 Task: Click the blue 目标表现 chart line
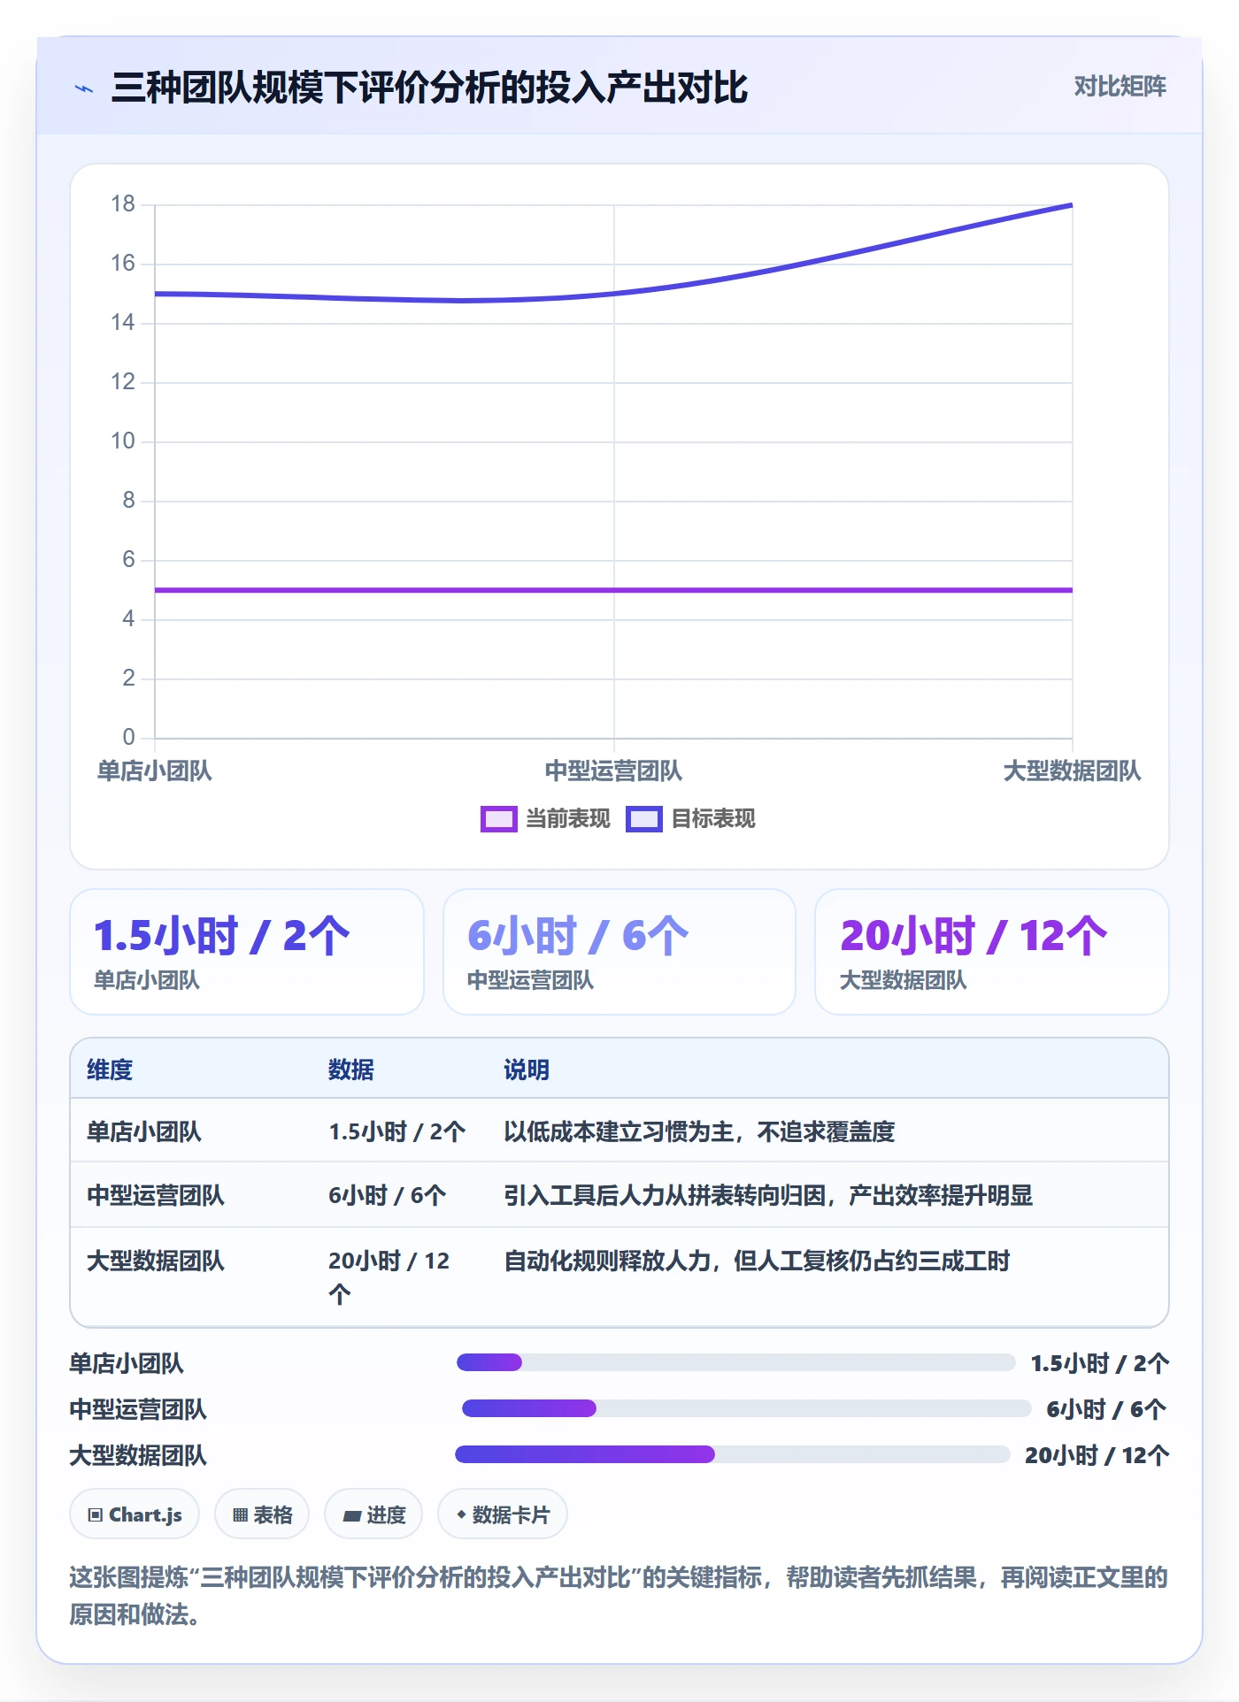[613, 294]
